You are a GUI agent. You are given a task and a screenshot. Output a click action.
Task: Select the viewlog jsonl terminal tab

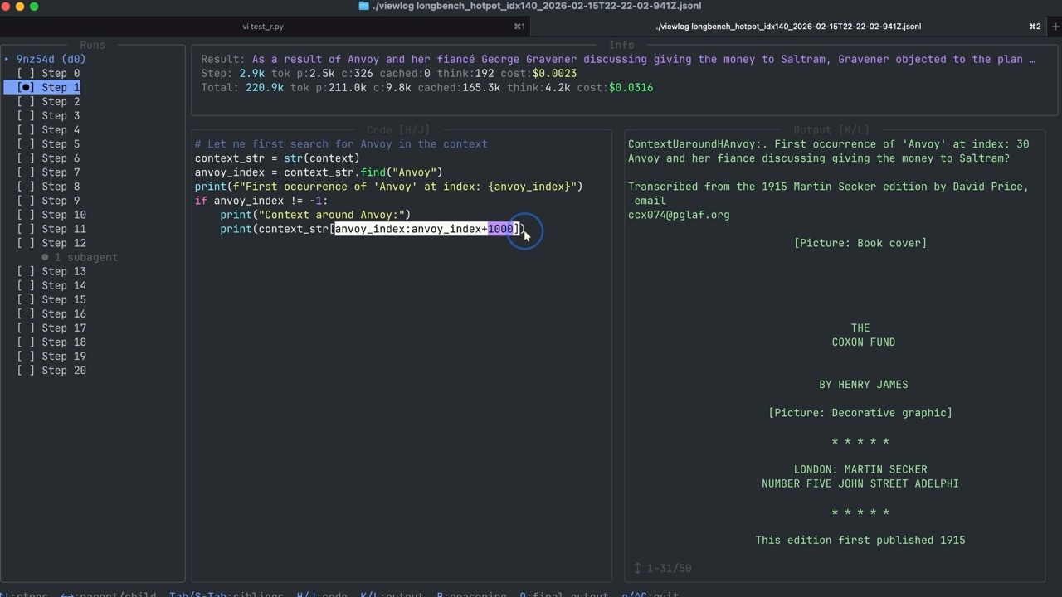[x=788, y=26]
